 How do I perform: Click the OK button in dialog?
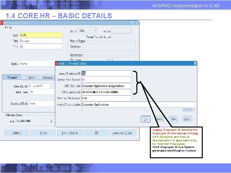[146, 119]
